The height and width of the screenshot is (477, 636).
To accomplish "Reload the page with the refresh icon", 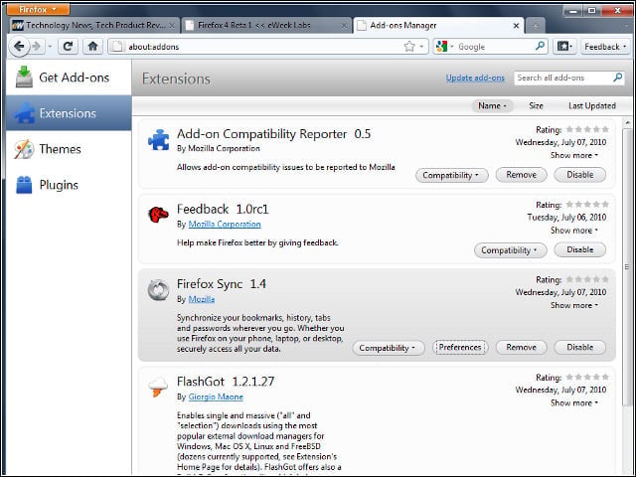I will pos(68,47).
